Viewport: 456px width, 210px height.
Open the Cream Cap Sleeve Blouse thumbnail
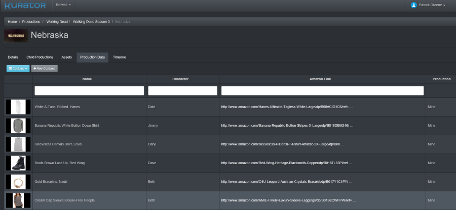tap(18, 200)
